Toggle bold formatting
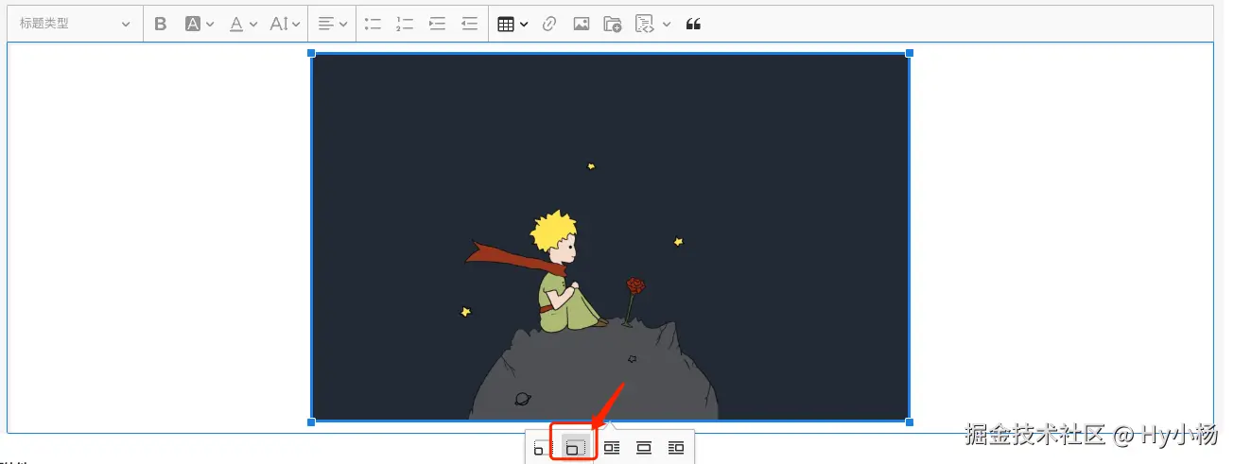The width and height of the screenshot is (1234, 464). pyautogui.click(x=161, y=24)
